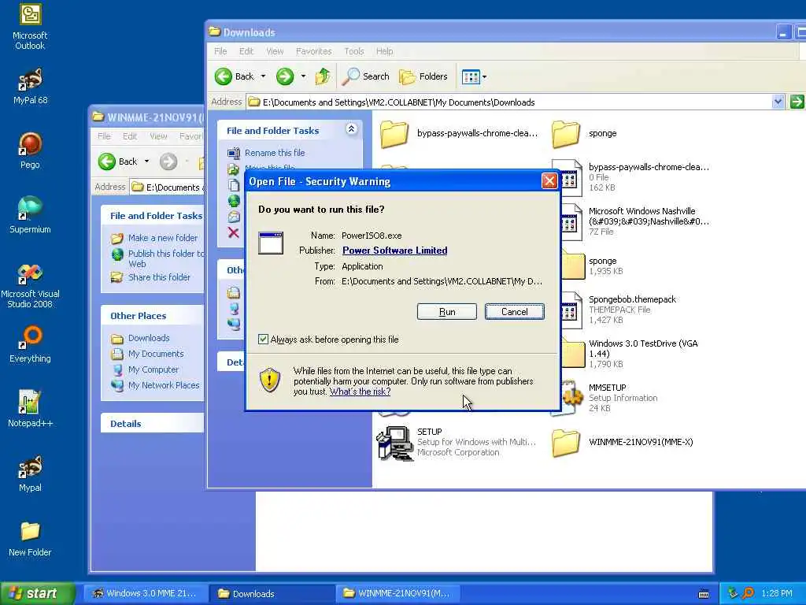
Task: Launch Everything search shortcut
Action: click(x=30, y=344)
